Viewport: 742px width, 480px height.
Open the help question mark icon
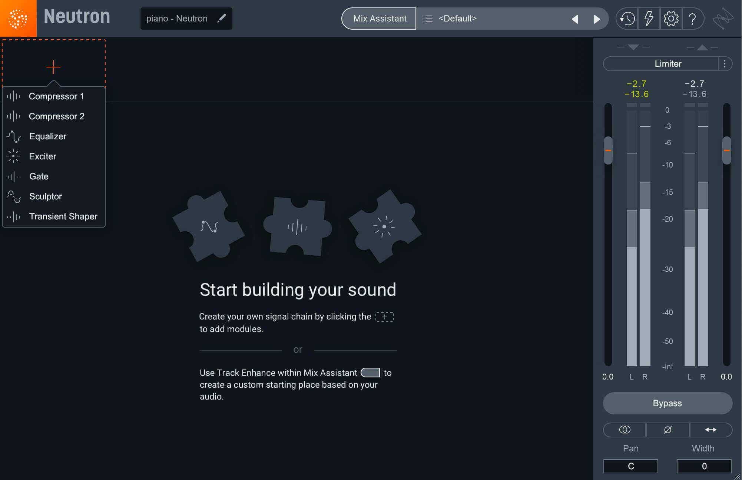tap(692, 19)
